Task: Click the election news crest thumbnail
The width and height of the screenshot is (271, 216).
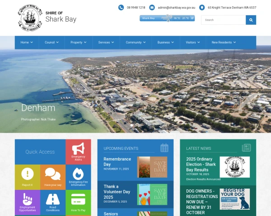Action: [x=235, y=167]
